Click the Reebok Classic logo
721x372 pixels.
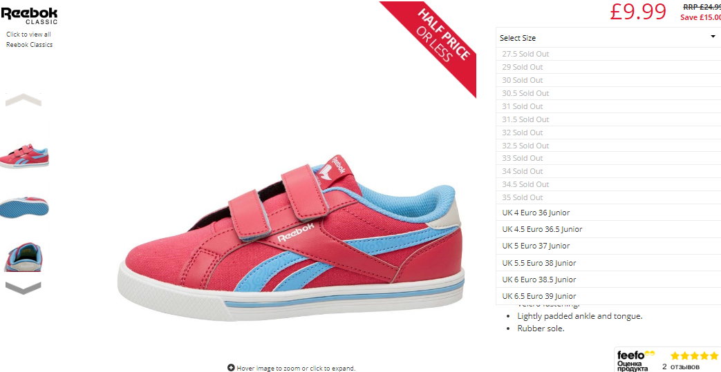pos(29,16)
